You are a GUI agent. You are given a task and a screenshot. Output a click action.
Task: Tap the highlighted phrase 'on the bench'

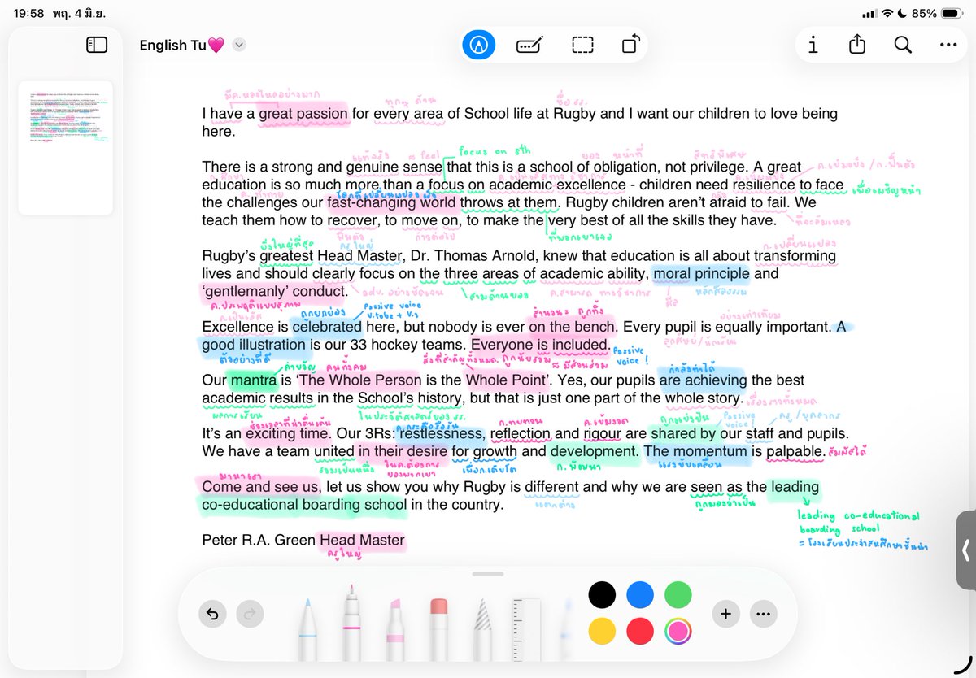[x=572, y=327]
